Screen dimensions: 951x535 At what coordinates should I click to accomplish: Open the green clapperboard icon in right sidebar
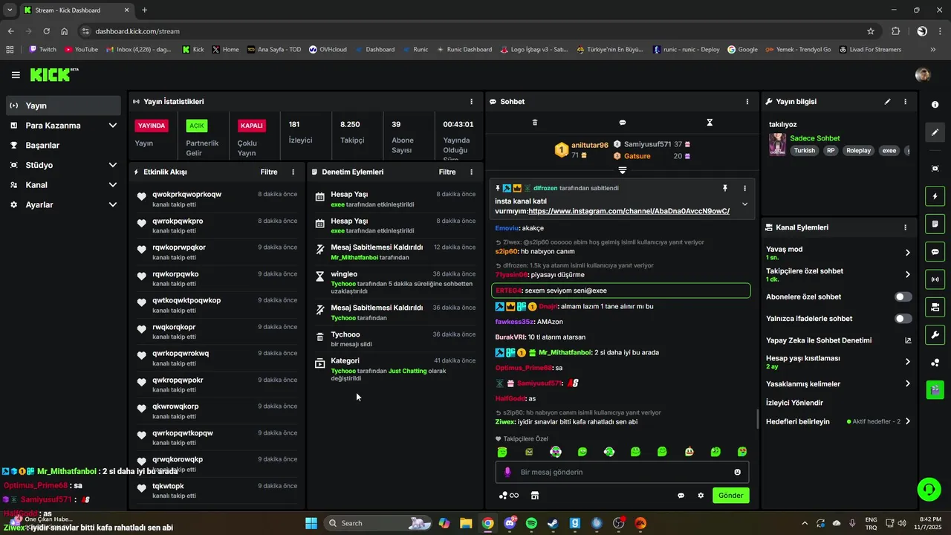tap(935, 389)
